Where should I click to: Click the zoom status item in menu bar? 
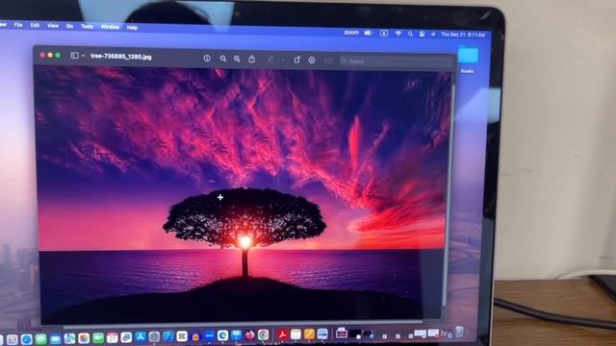coord(351,33)
